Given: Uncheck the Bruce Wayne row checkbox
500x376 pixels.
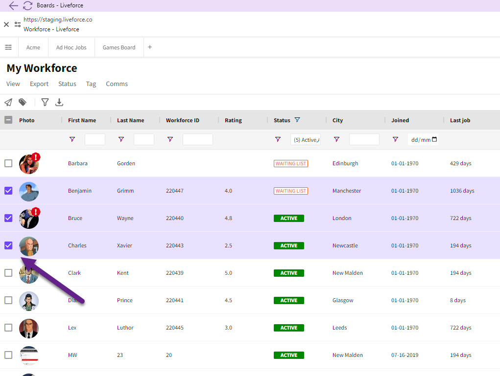Looking at the screenshot, I should tap(8, 218).
